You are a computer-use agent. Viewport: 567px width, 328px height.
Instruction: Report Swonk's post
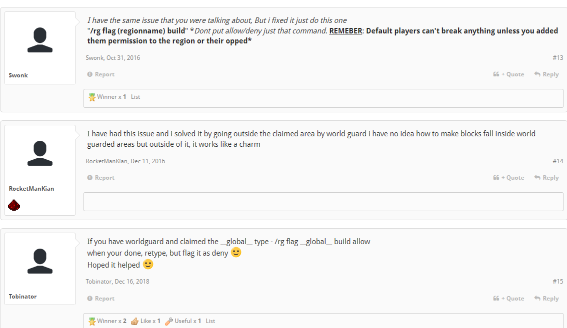tap(101, 74)
